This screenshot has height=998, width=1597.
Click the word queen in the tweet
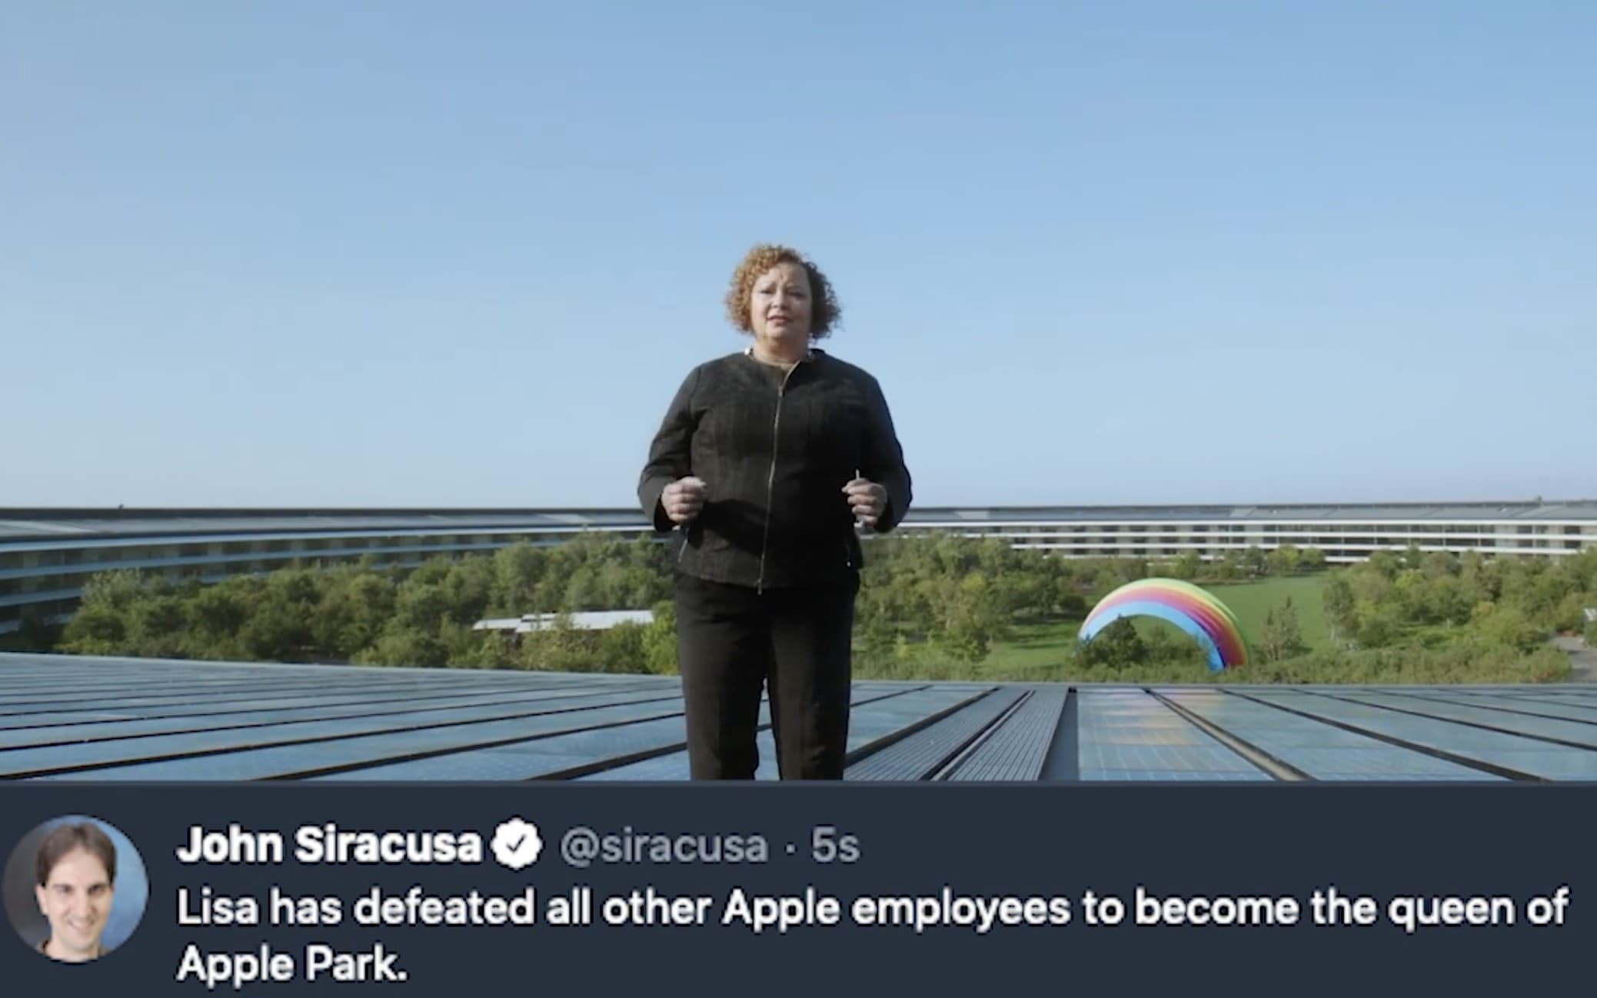click(1442, 910)
